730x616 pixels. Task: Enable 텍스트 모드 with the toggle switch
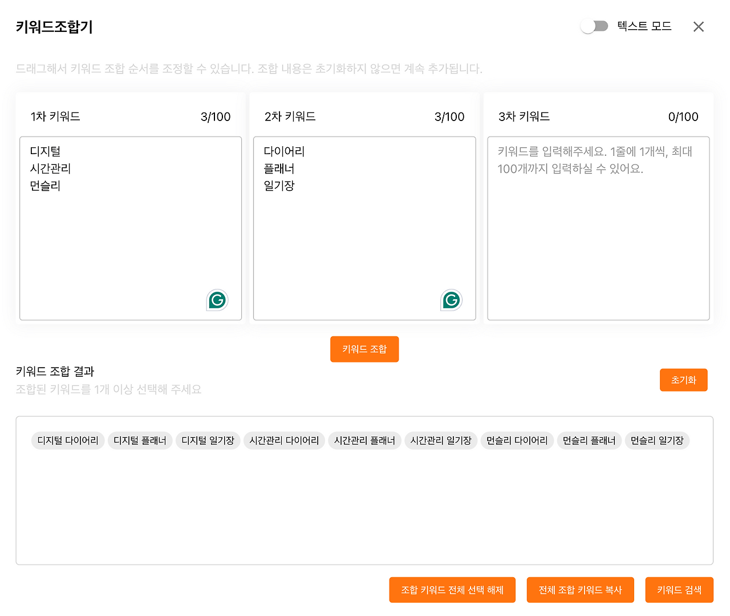pos(595,26)
